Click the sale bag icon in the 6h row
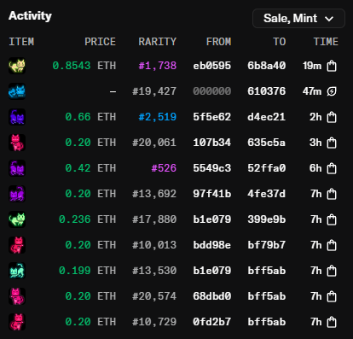 332,168
